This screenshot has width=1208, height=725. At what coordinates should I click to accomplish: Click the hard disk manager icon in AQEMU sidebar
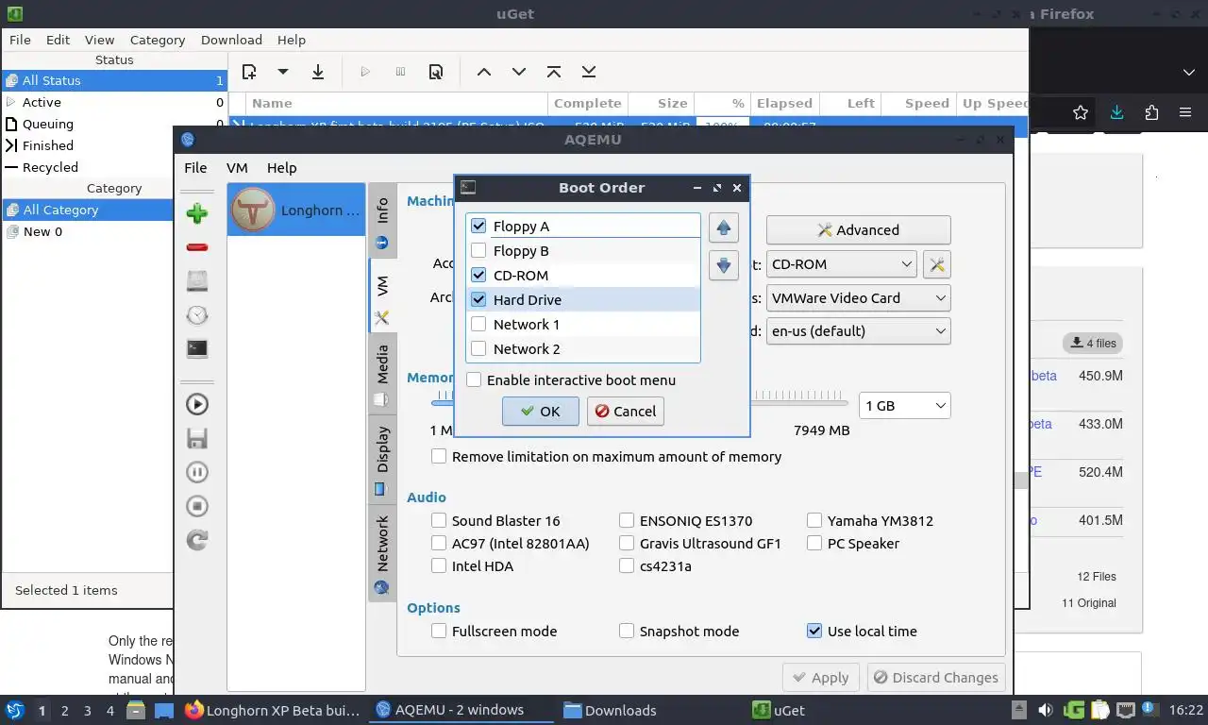click(197, 280)
